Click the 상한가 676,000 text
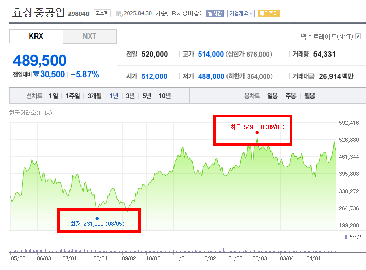 click(249, 55)
